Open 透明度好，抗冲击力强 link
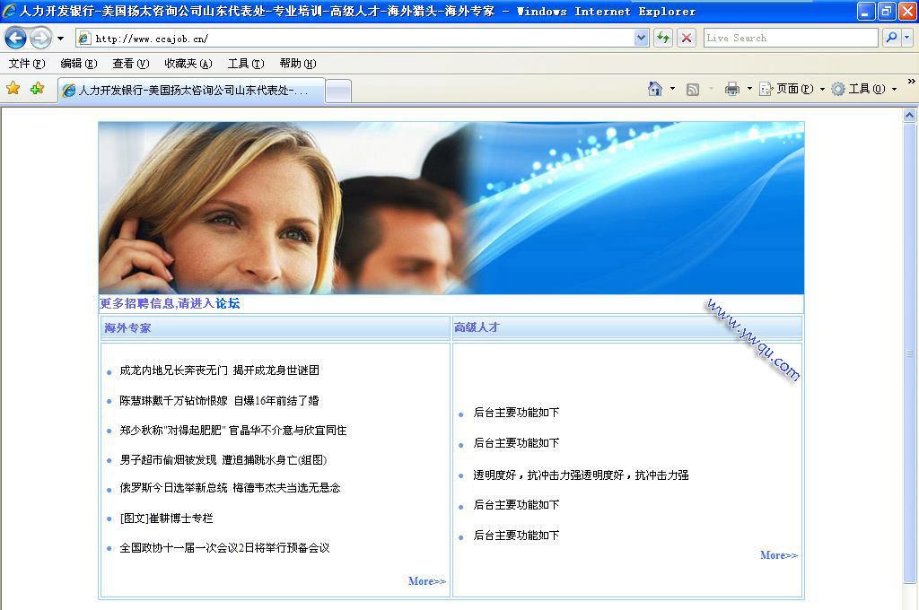The image size is (919, 610). coord(581,475)
